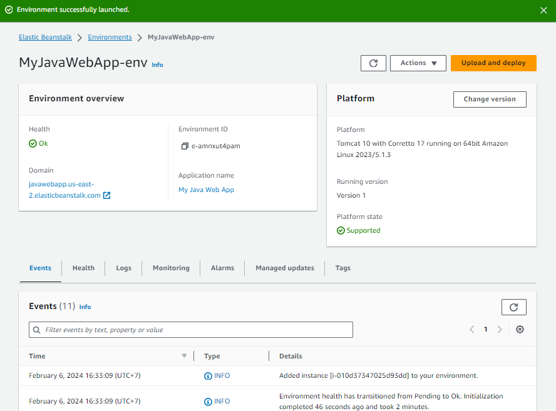The image size is (556, 411).
Task: Focus the Filter events search field
Action: [191, 330]
